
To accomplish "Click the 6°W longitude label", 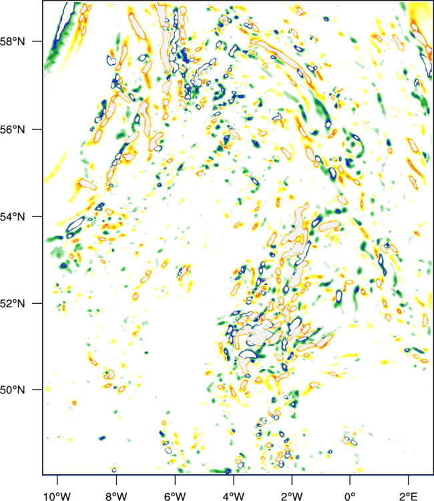I will click(x=175, y=496).
